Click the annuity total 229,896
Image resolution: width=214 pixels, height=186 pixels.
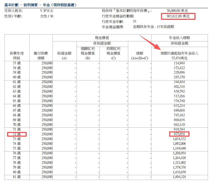179,73
